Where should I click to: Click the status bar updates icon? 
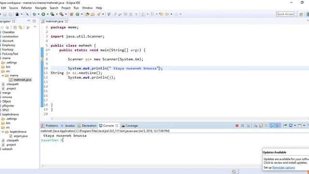(x=234, y=172)
